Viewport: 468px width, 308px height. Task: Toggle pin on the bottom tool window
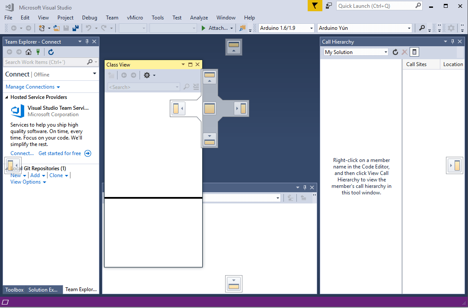point(305,187)
